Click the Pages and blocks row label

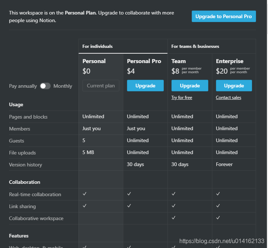pos(28,117)
